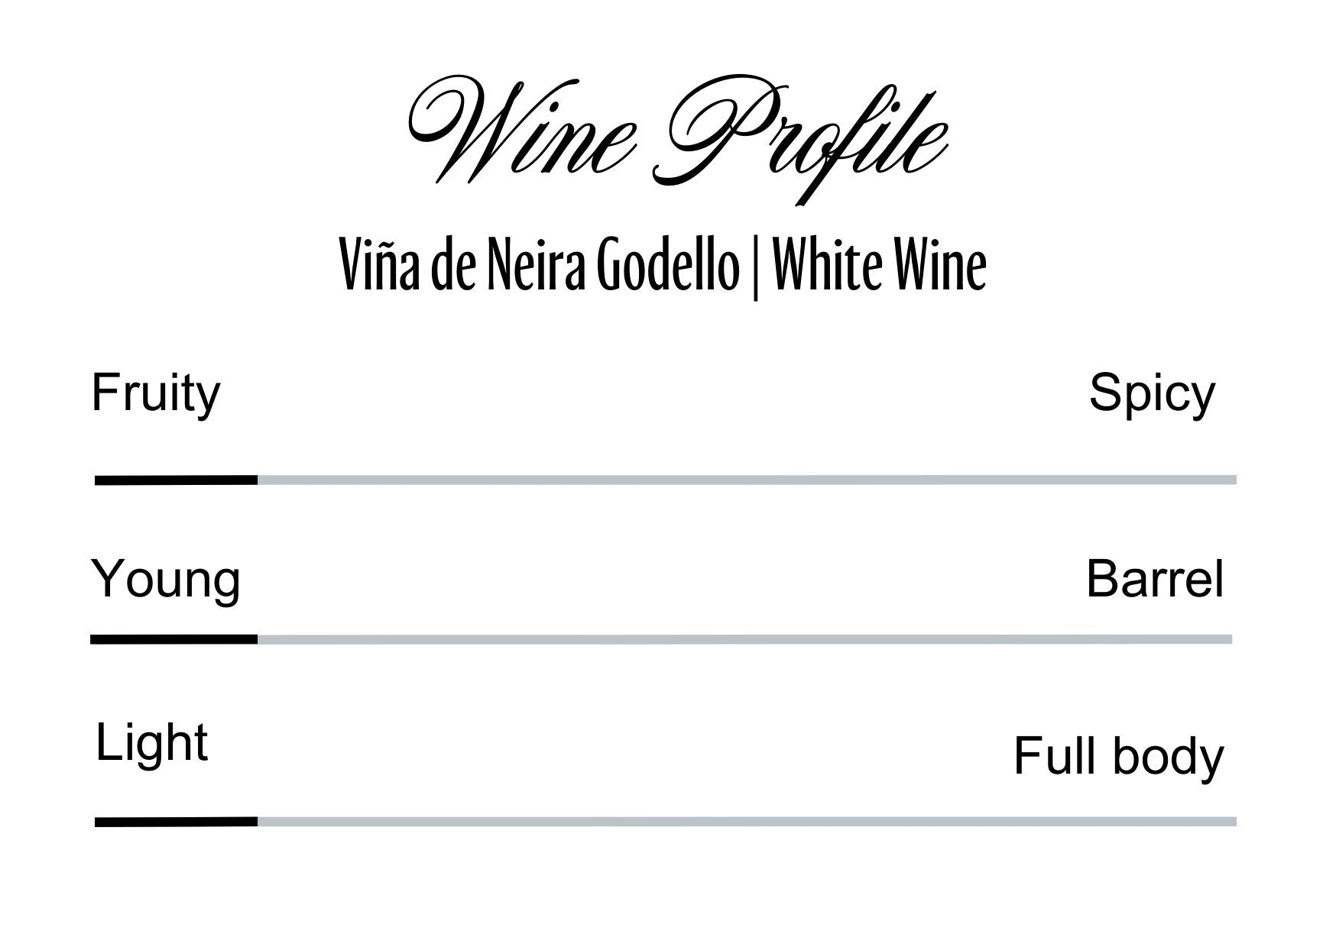
Task: Click the grey track of the Young–Barrel scale
Action: [744, 639]
